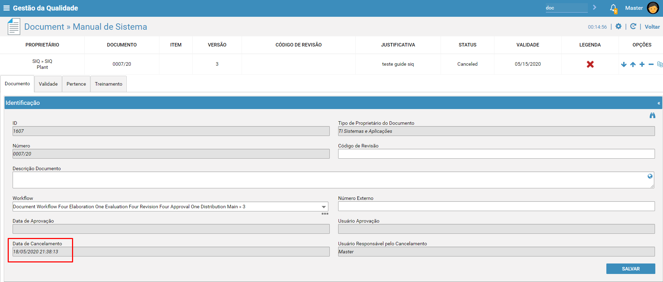Click the PROPRIETÁRIO column header
This screenshot has width=663, height=282.
(42, 45)
